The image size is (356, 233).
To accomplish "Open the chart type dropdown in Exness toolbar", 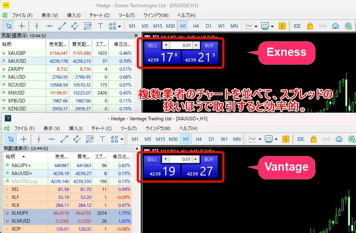I will [251, 26].
